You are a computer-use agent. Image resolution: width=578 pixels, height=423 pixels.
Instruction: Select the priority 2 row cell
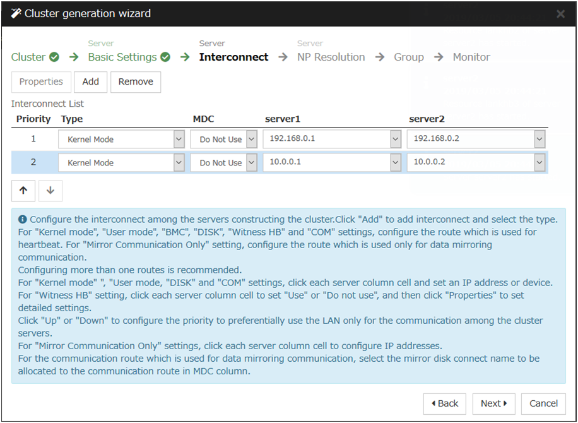pyautogui.click(x=33, y=162)
